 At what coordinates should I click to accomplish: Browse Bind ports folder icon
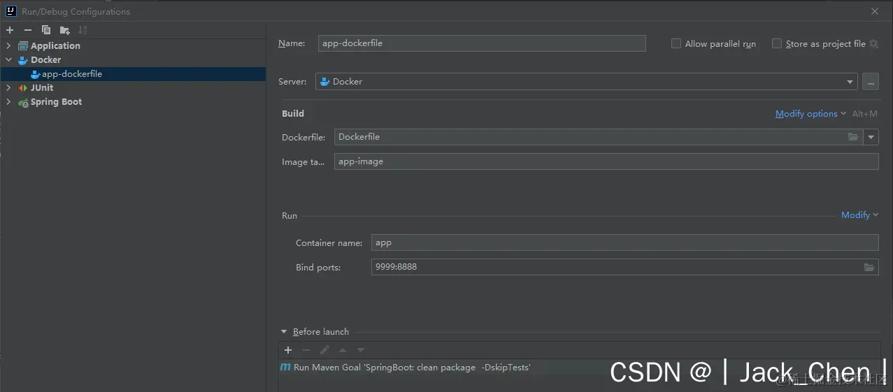click(x=869, y=267)
